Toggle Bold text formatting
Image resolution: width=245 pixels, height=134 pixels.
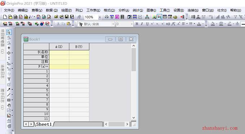pos(137,24)
